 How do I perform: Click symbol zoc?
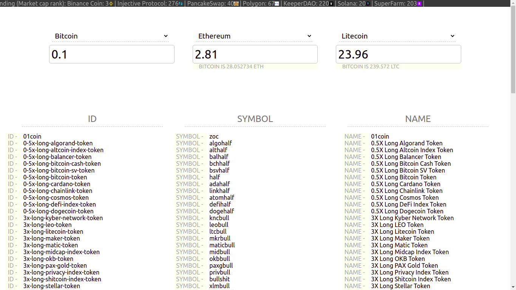pos(214,137)
